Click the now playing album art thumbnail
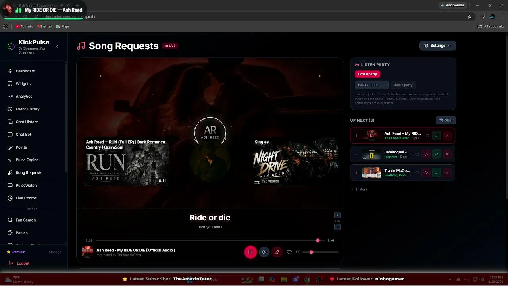The width and height of the screenshot is (508, 286). (x=87, y=252)
